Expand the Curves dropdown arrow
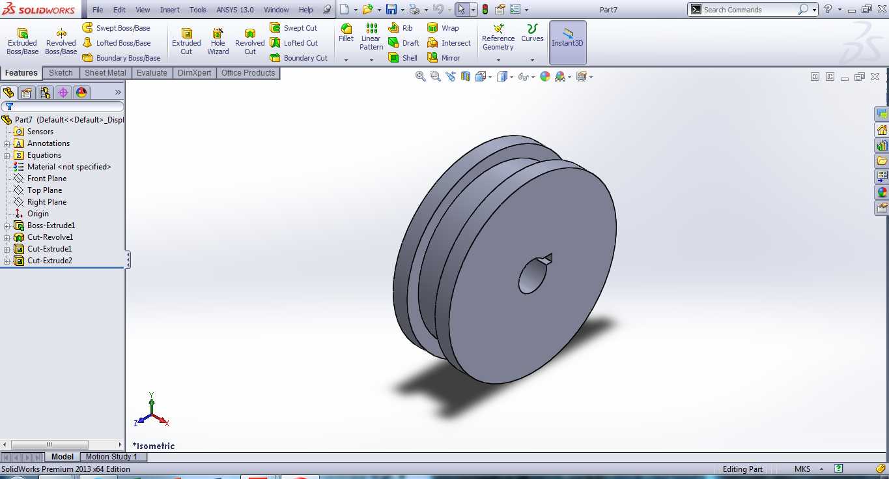 (x=532, y=60)
